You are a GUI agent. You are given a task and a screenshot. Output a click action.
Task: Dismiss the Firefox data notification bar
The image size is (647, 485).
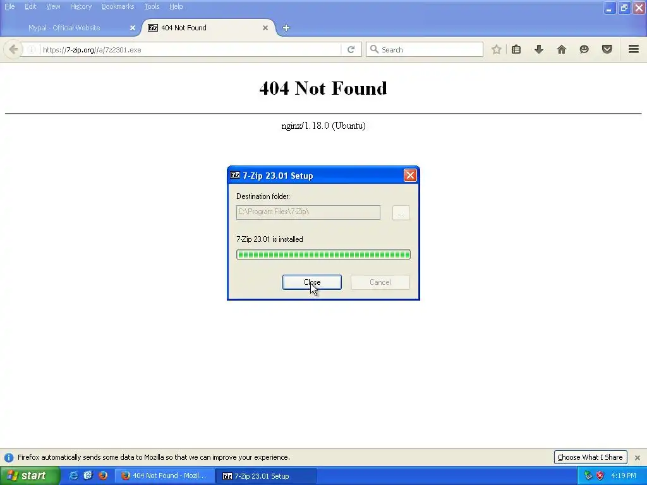(638, 457)
